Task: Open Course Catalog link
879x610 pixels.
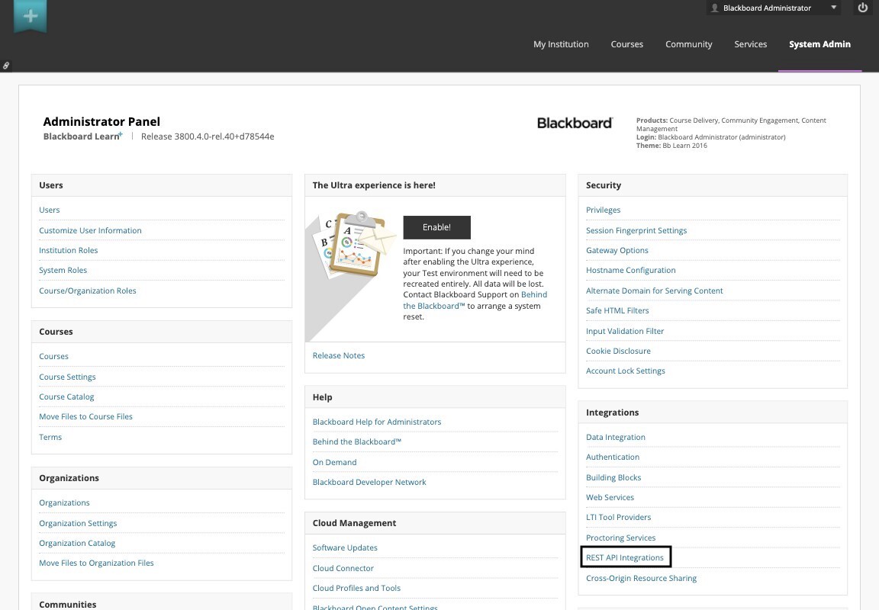Action: (x=66, y=396)
